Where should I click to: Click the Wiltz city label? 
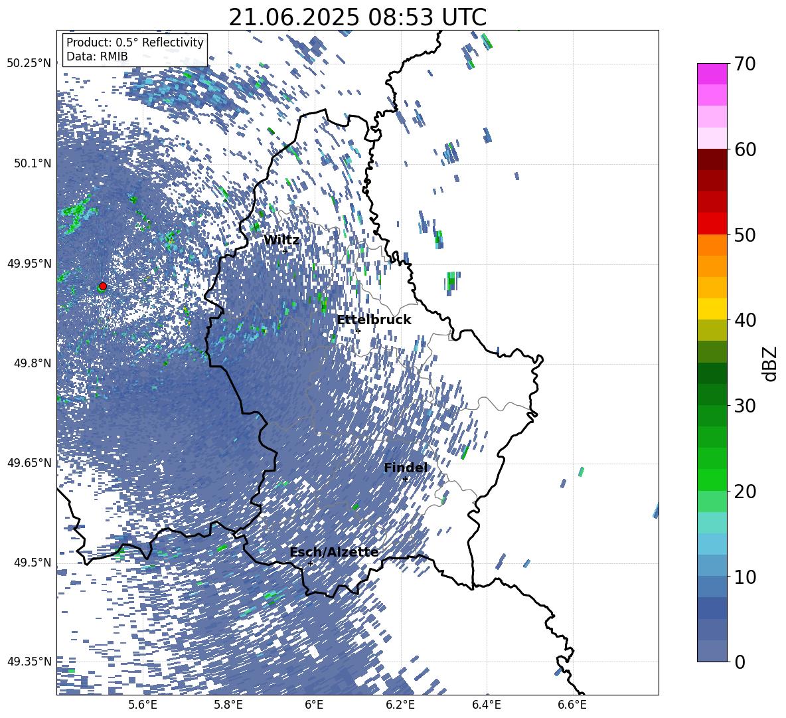(x=281, y=240)
